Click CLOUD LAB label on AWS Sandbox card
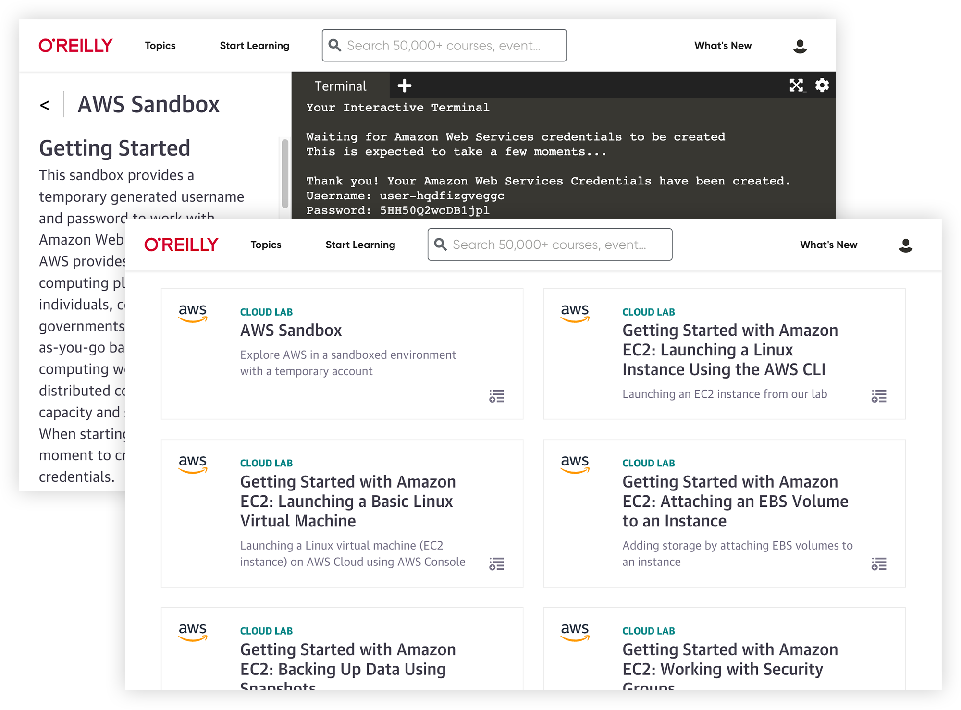 click(266, 312)
